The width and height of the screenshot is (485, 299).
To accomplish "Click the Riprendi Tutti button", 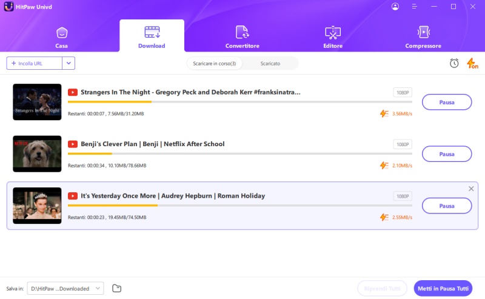I will point(382,289).
